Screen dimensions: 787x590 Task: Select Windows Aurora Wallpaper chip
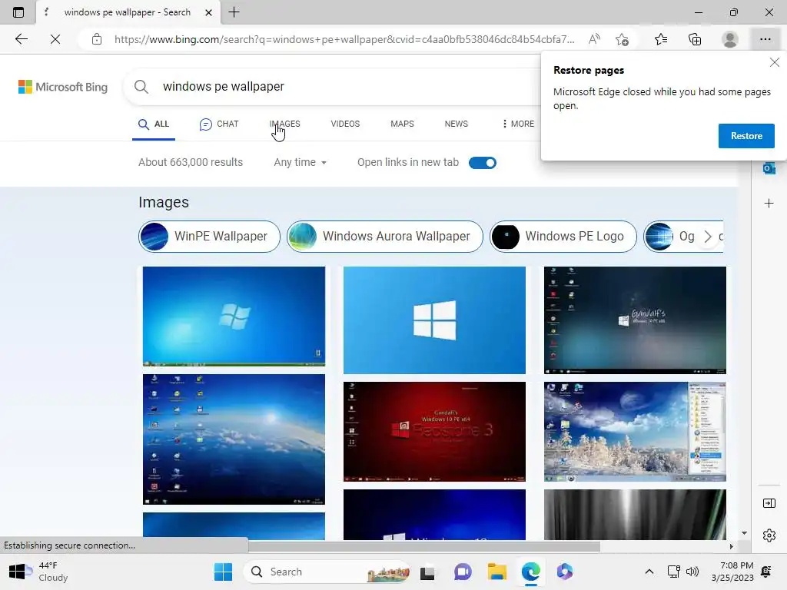[385, 237]
